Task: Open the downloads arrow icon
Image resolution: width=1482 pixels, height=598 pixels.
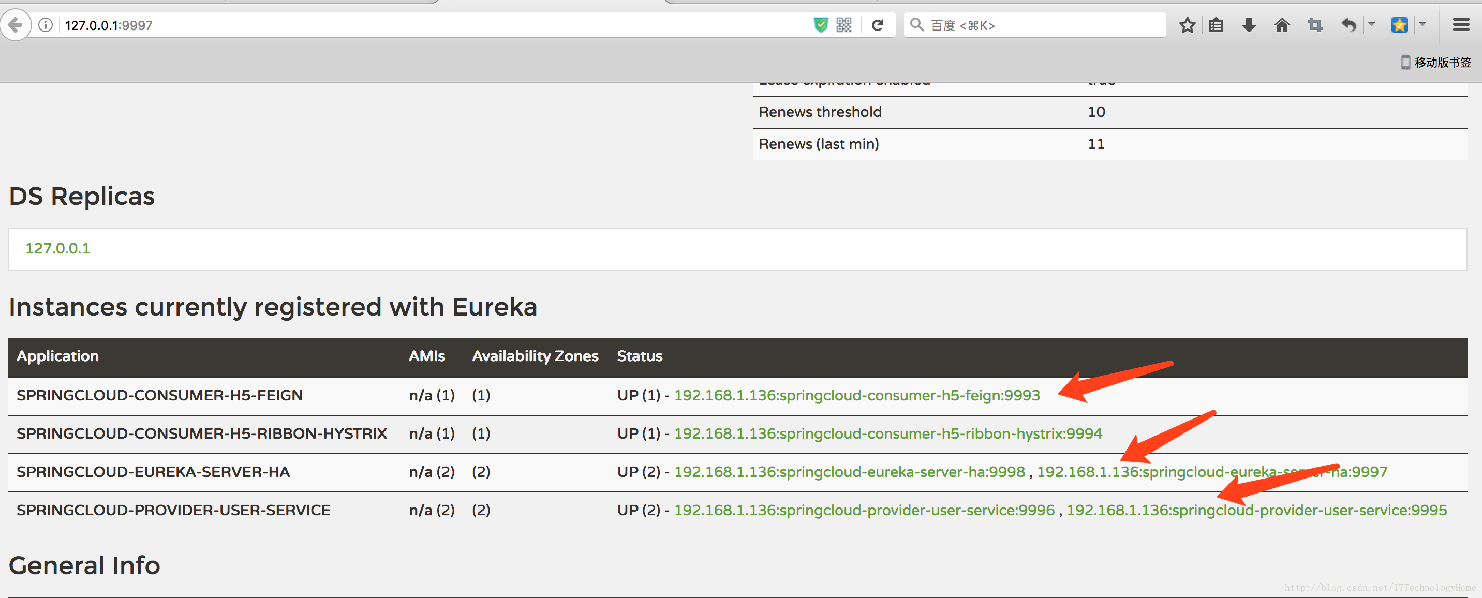Action: pyautogui.click(x=1249, y=25)
